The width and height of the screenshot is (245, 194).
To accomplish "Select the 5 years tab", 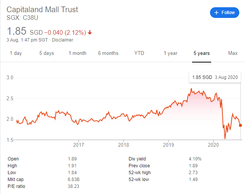I will (x=201, y=53).
